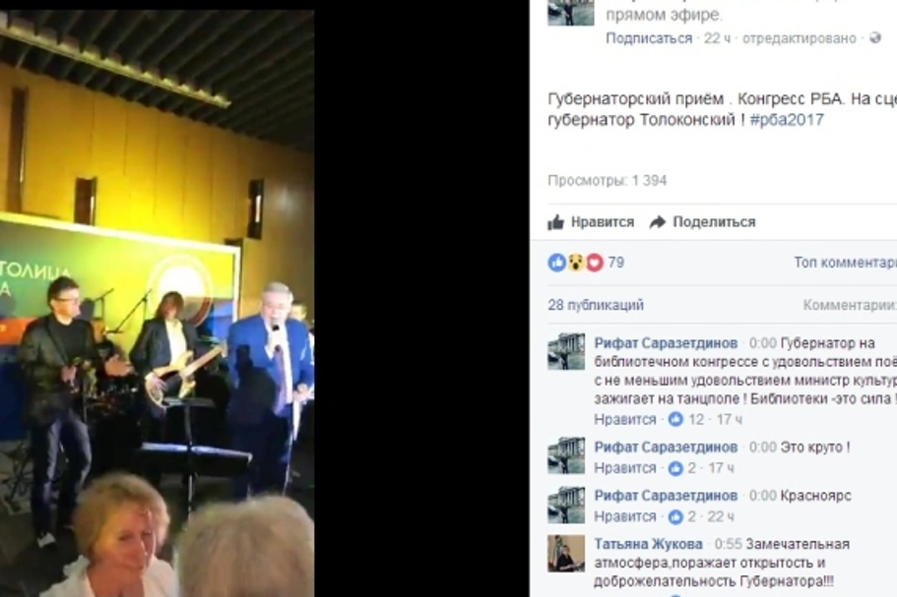897x597 pixels.
Task: Click the red heart reaction icon
Action: 595,263
